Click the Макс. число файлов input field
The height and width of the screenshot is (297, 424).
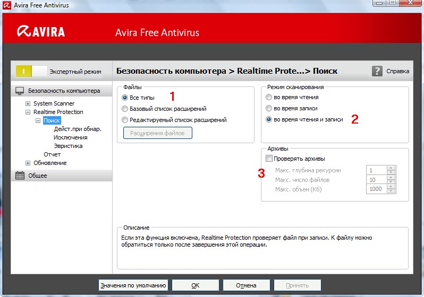click(x=377, y=180)
